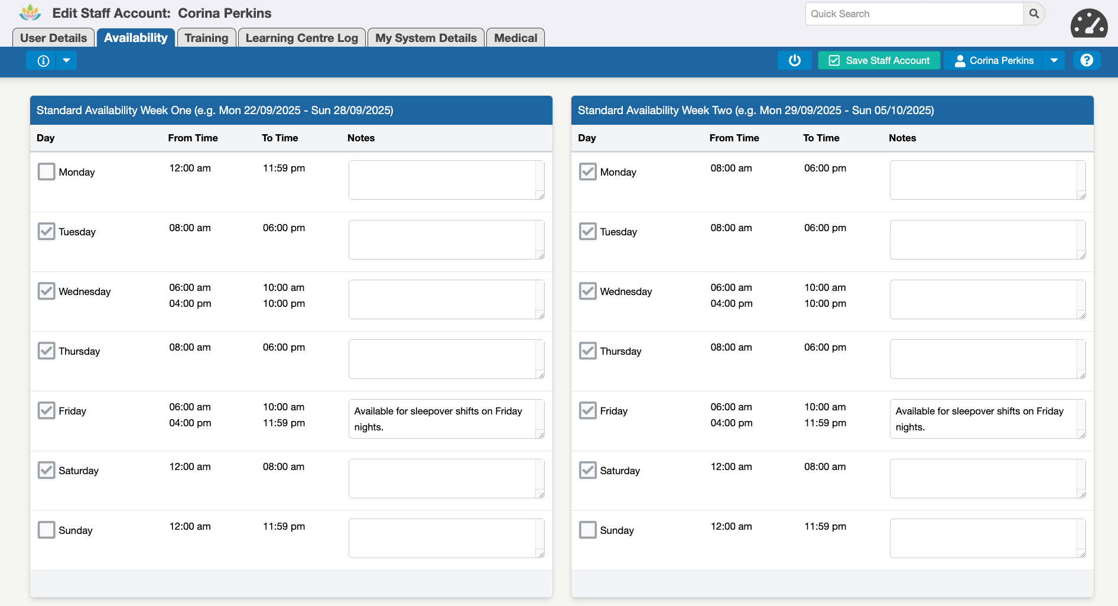
Task: Switch to the User Details tab
Action: (54, 38)
